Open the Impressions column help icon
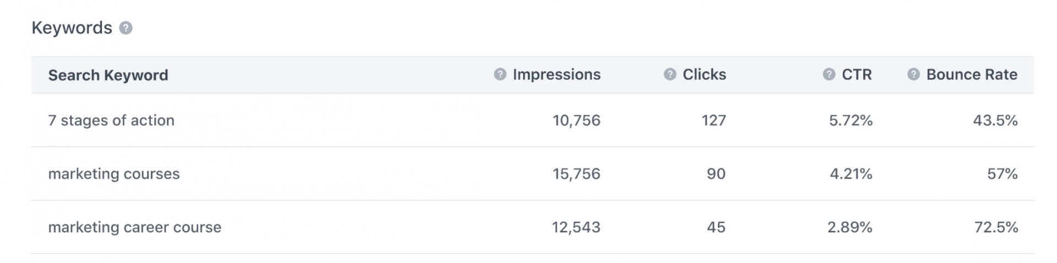Screen dimensions: 1057x263 (x=500, y=74)
